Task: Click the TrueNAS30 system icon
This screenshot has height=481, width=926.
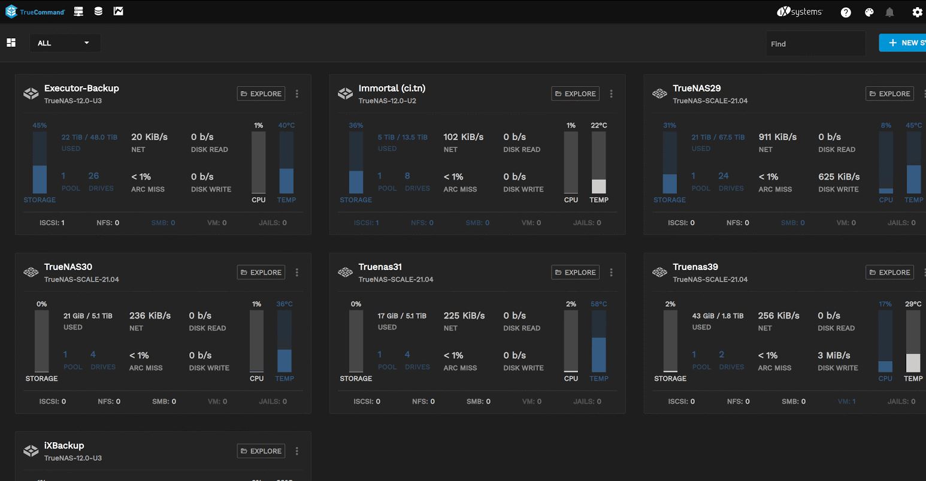Action: [31, 273]
